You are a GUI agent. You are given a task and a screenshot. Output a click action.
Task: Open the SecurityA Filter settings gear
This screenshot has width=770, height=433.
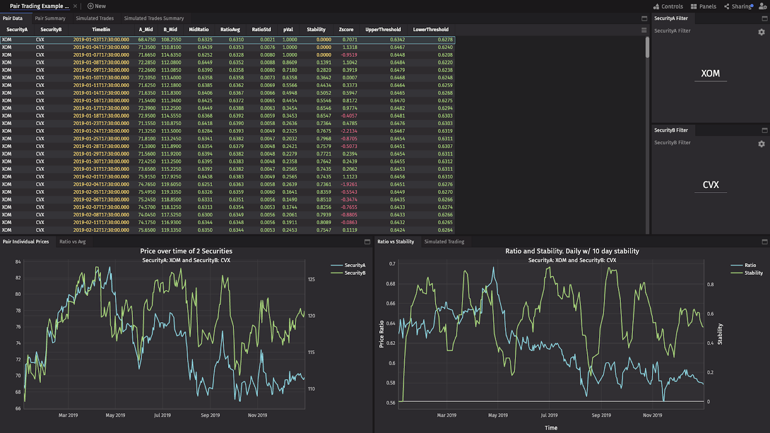pos(761,32)
